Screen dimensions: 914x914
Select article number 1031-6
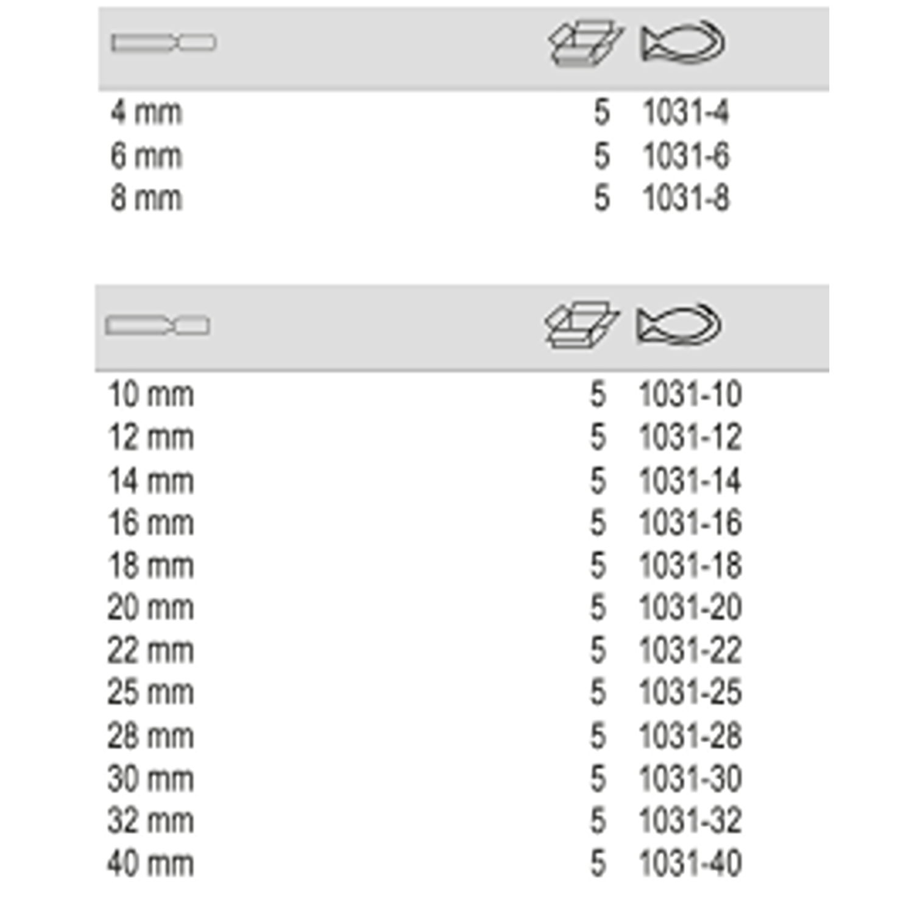(x=685, y=156)
